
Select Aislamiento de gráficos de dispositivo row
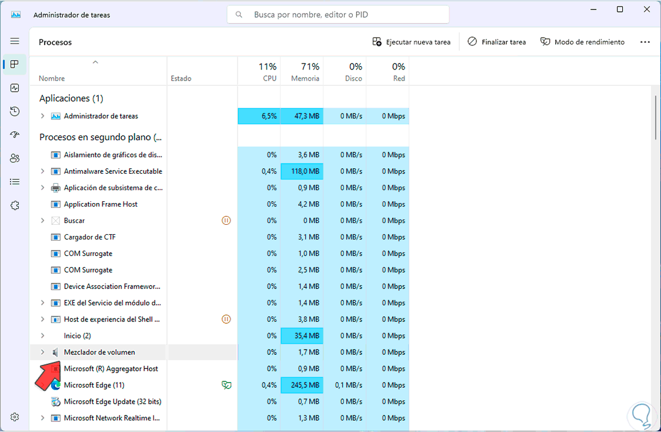[219, 155]
